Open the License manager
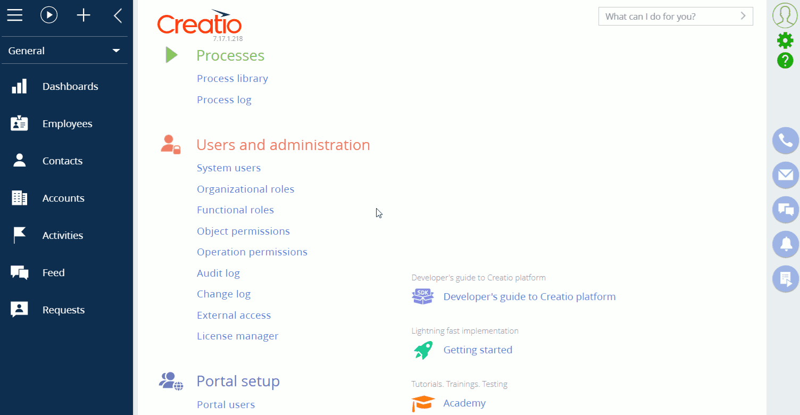800x415 pixels. click(238, 336)
